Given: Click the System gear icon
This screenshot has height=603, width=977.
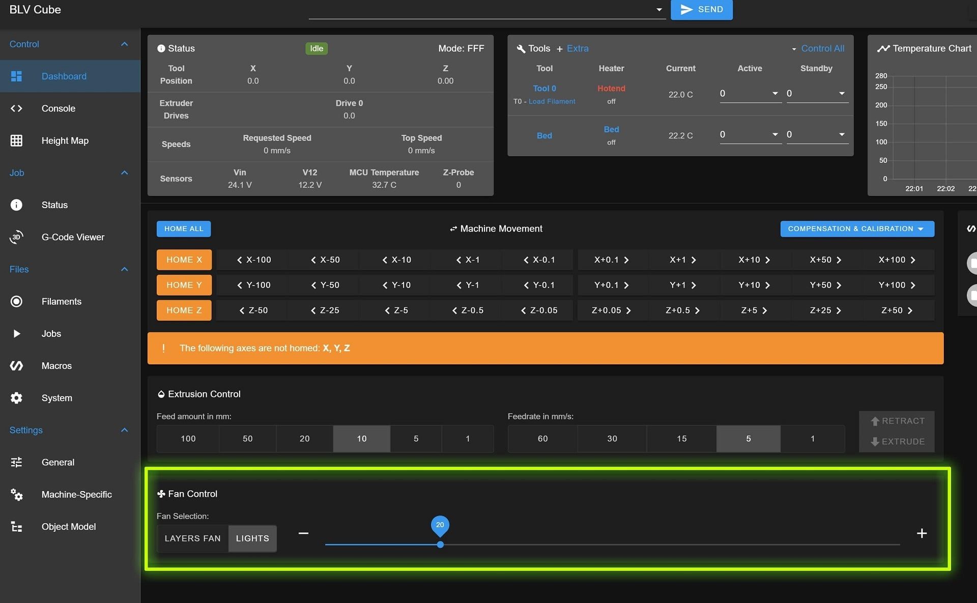Looking at the screenshot, I should pos(16,398).
